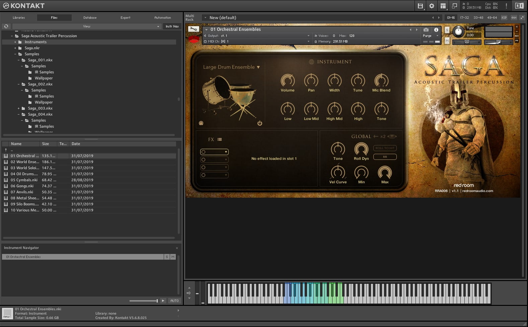Open the Purge dropdown
This screenshot has width=528, height=327.
[x=431, y=36]
